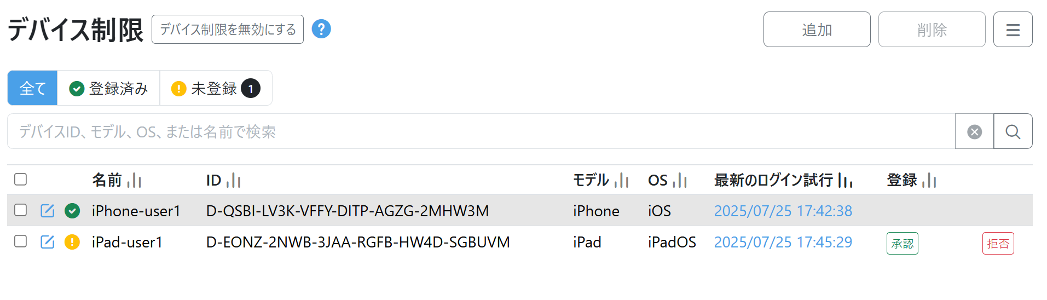
Task: Click green registered status icon for iPhone-user1
Action: point(72,211)
